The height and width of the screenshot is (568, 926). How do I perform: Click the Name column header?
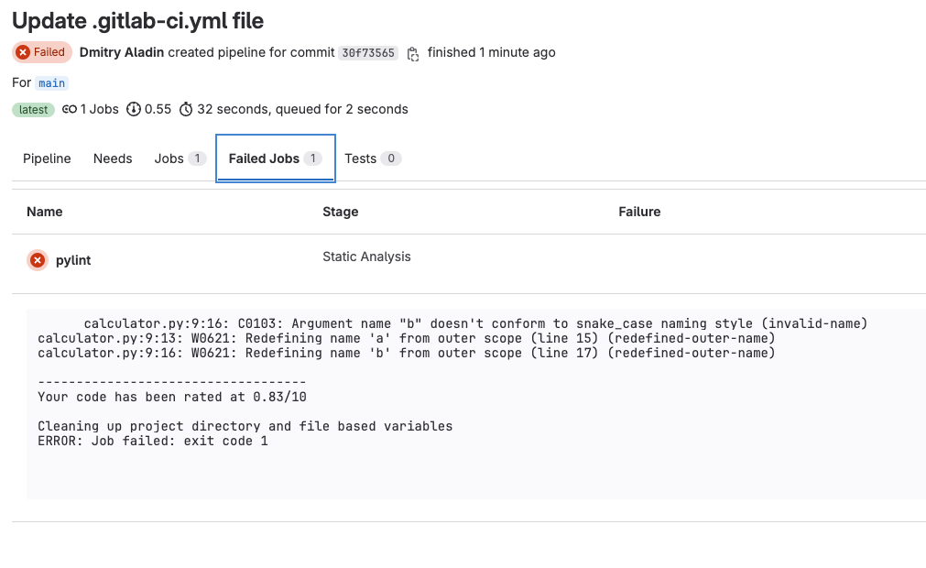point(45,212)
